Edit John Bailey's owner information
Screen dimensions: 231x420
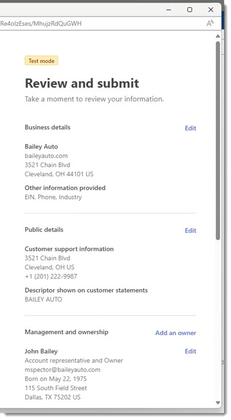pos(190,351)
